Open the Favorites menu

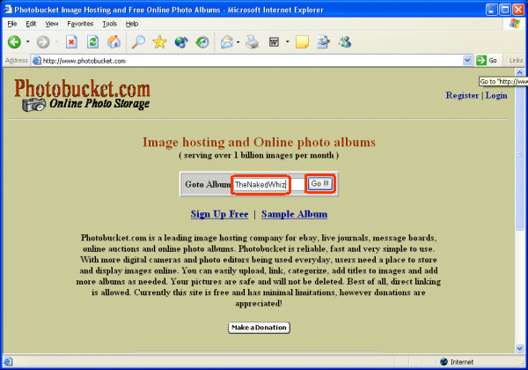[80, 24]
